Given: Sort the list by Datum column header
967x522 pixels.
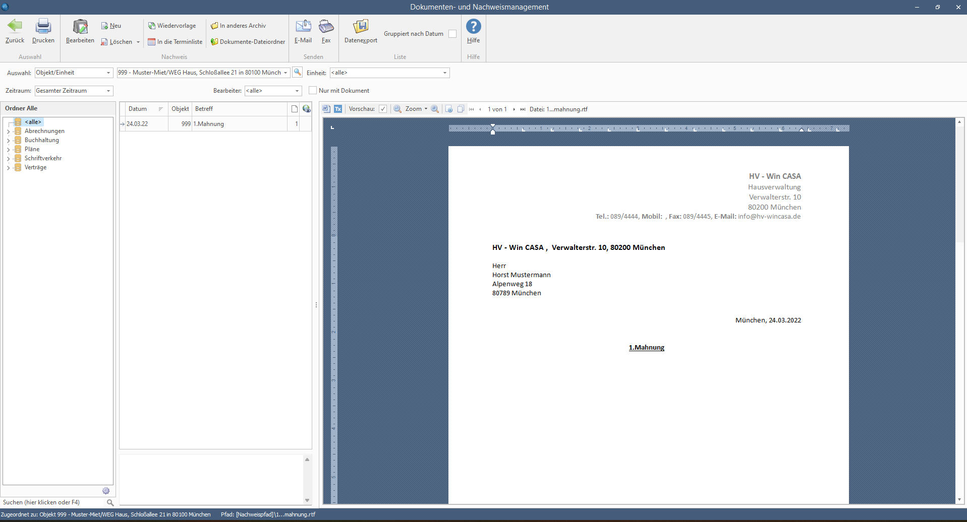Looking at the screenshot, I should [138, 109].
